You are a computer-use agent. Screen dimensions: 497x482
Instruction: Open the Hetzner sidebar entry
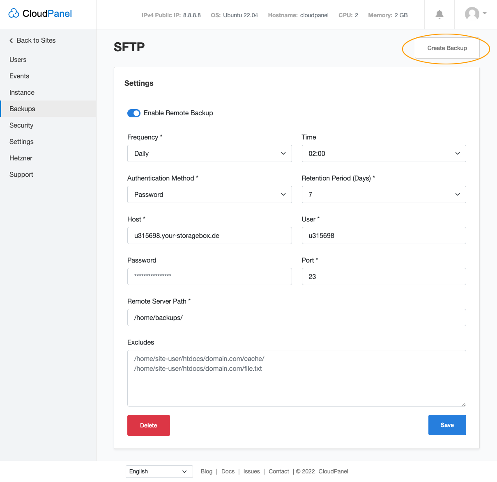click(21, 158)
